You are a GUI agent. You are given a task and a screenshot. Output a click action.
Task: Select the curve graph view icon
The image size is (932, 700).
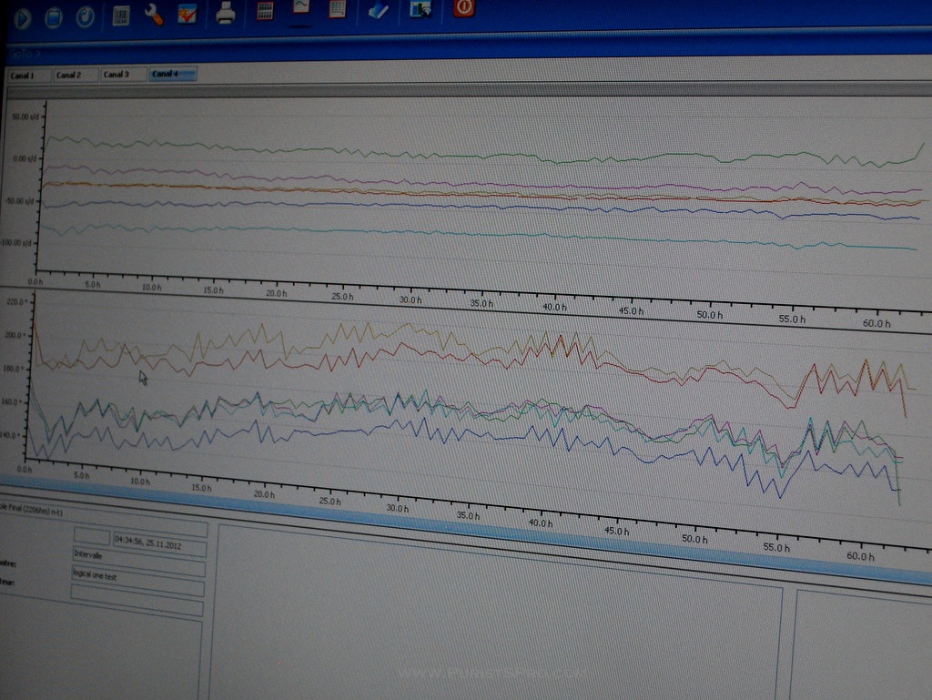[301, 8]
